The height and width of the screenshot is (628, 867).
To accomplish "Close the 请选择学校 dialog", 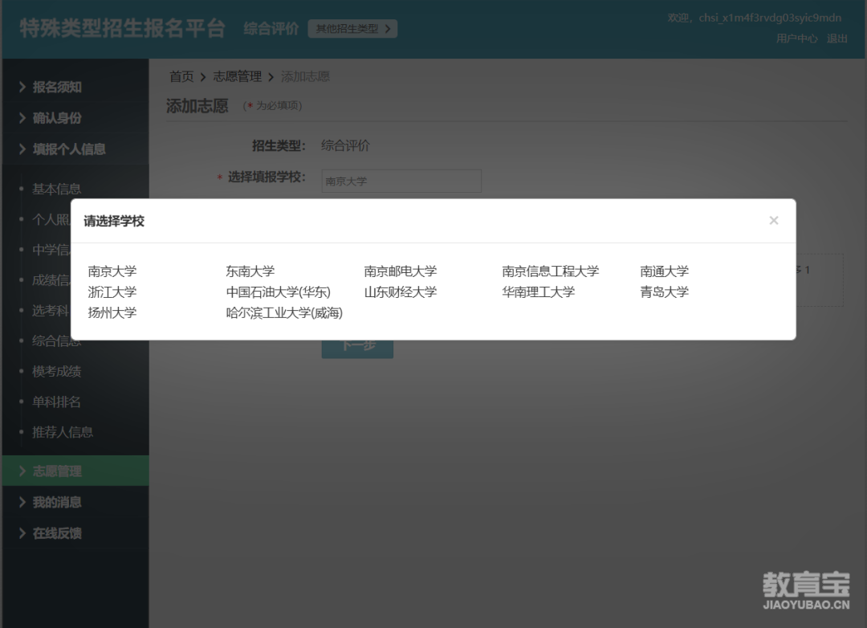I will click(x=774, y=221).
